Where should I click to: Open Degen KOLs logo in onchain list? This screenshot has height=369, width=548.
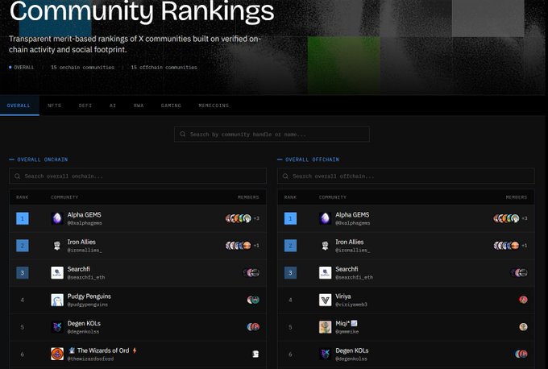pyautogui.click(x=57, y=327)
